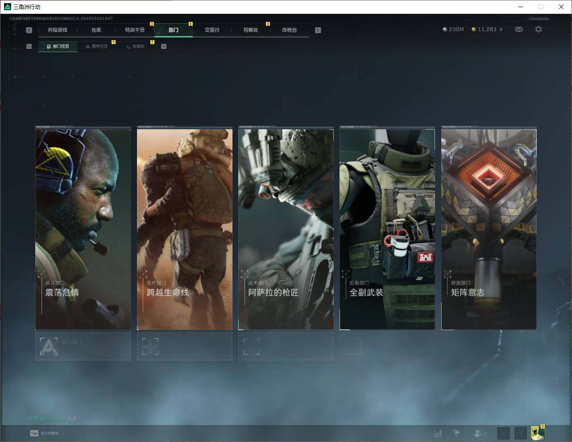Open the 矩阵意志 research department card
This screenshot has height=442, width=572.
pos(489,229)
